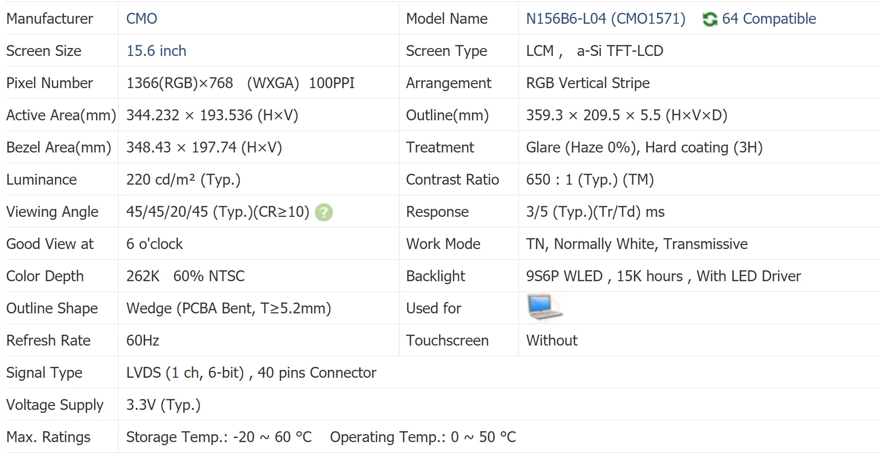
Task: Click the 220 cd/m² luminance value
Action: click(x=183, y=180)
